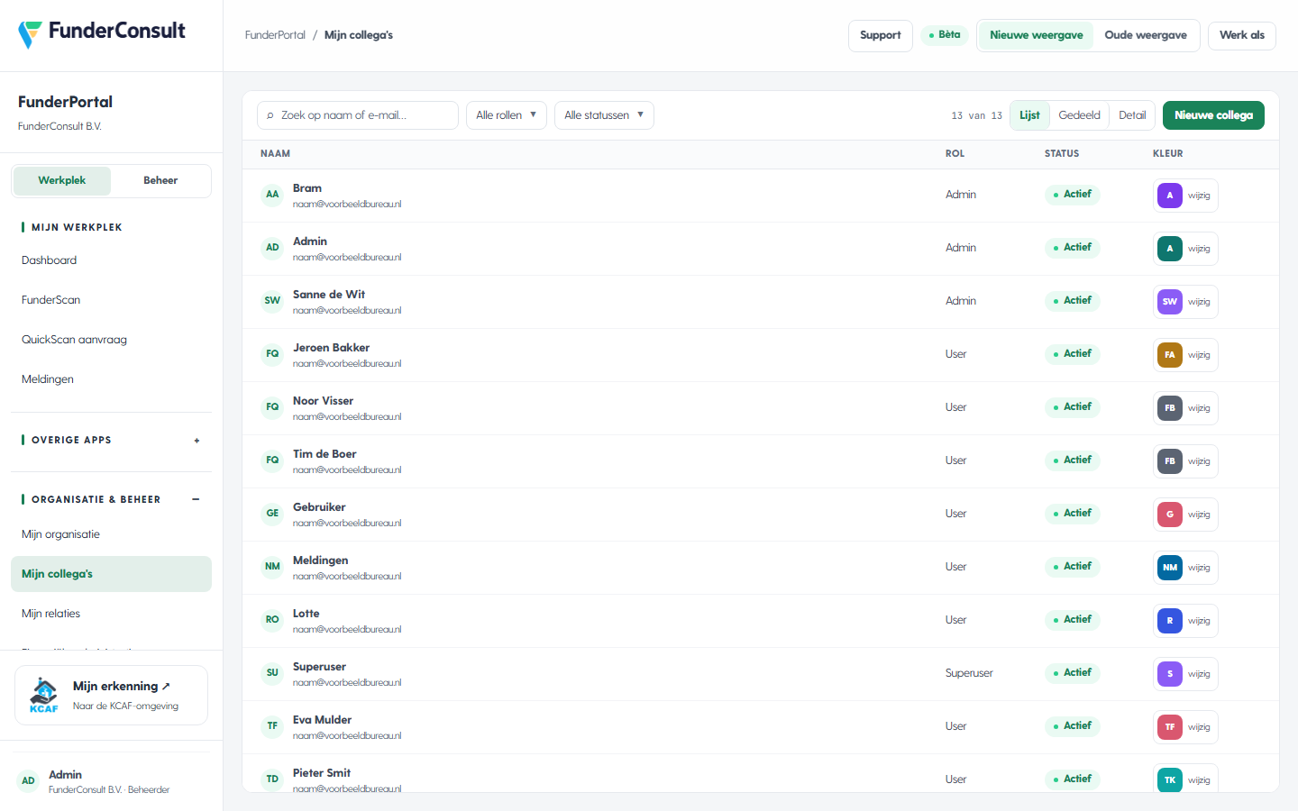Viewport: 1298px width, 811px height.
Task: Click Pieter Smit's TD avatar
Action: (x=272, y=779)
